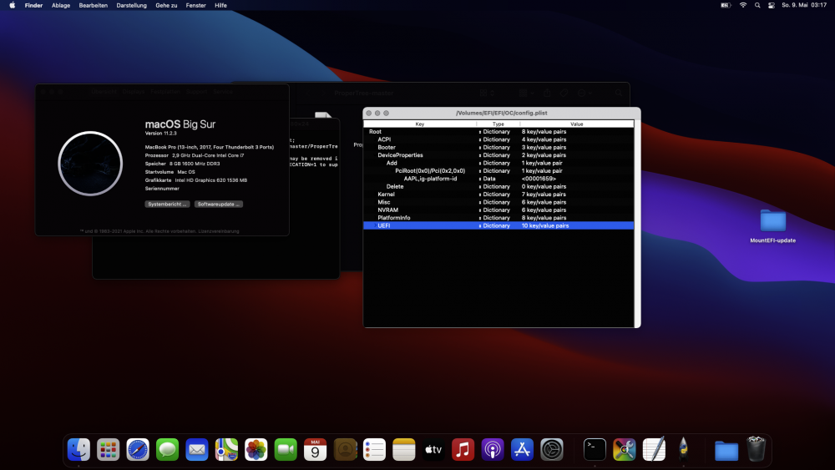Image resolution: width=835 pixels, height=470 pixels.
Task: Click the search icon in ProperTree-master Finder window
Action: [618, 93]
